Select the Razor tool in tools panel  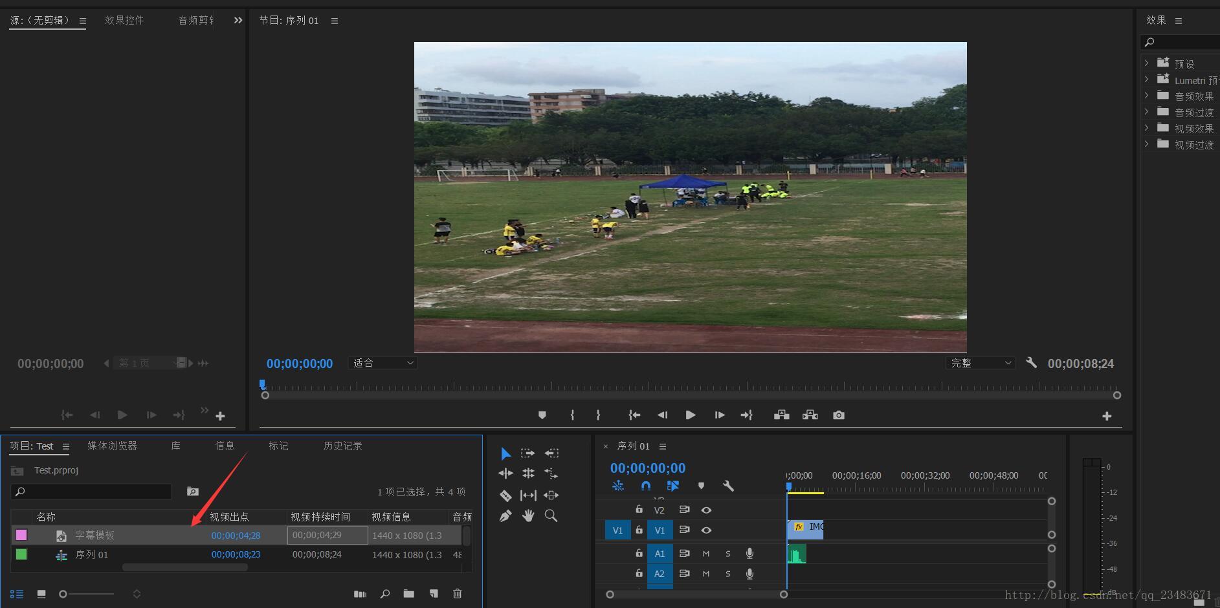505,495
